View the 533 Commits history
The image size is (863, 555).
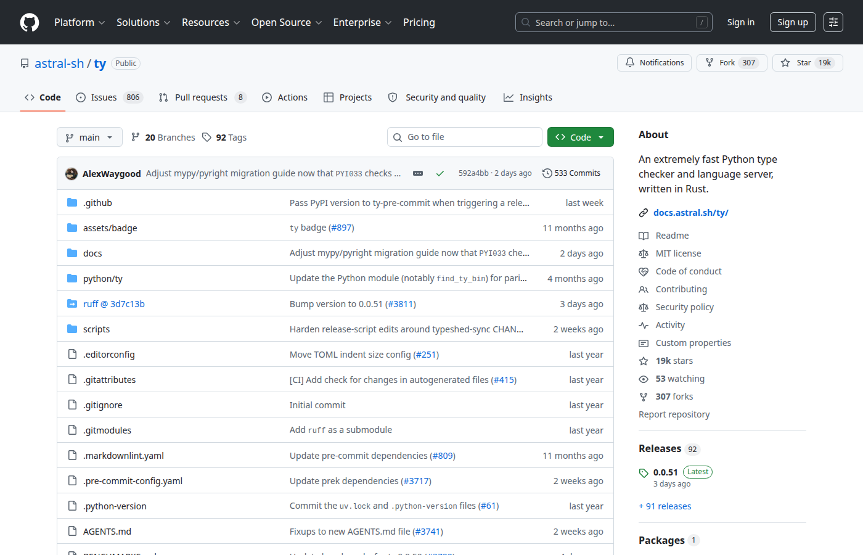pyautogui.click(x=571, y=173)
